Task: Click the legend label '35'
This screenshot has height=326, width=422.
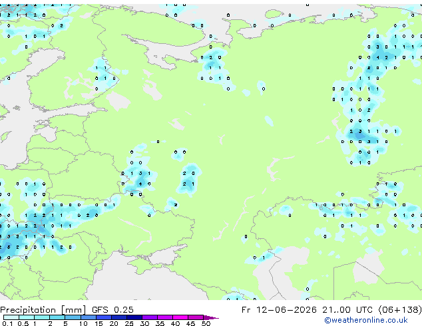Action: coord(160,323)
